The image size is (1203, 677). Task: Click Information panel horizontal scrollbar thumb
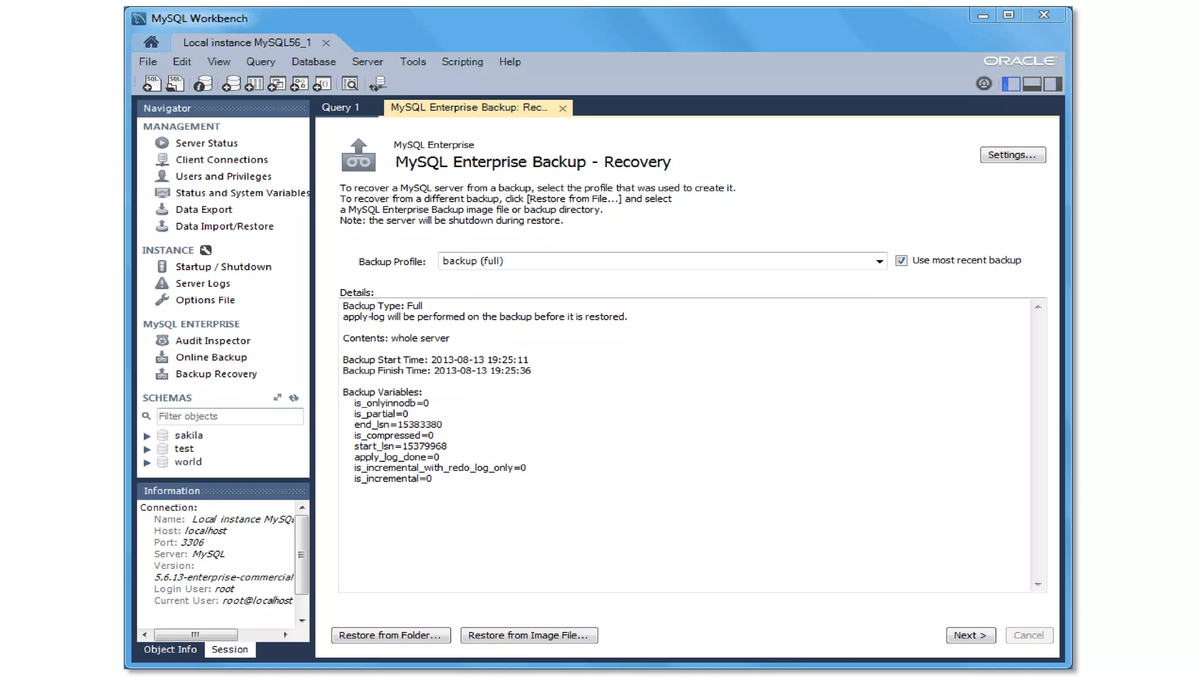coord(196,634)
